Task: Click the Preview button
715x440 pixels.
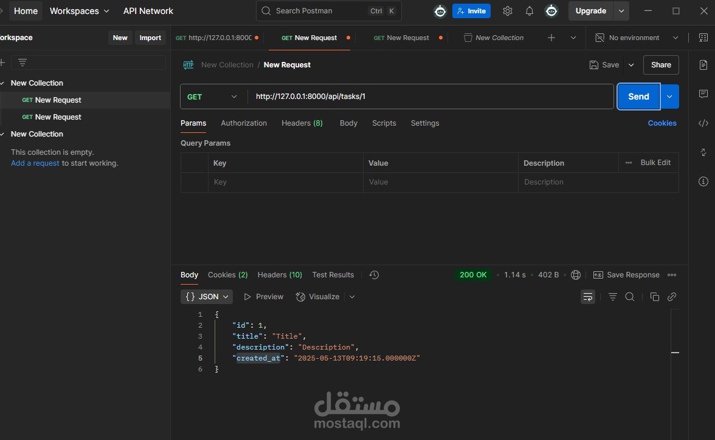Action: (264, 297)
